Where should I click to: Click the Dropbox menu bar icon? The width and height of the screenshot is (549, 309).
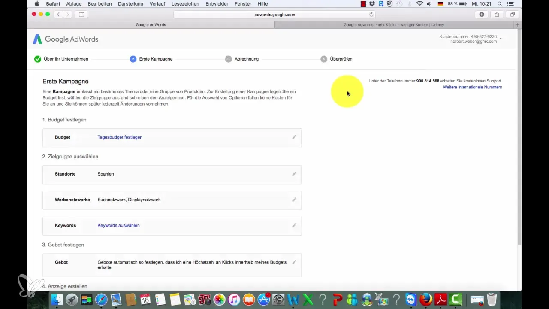coord(372,4)
